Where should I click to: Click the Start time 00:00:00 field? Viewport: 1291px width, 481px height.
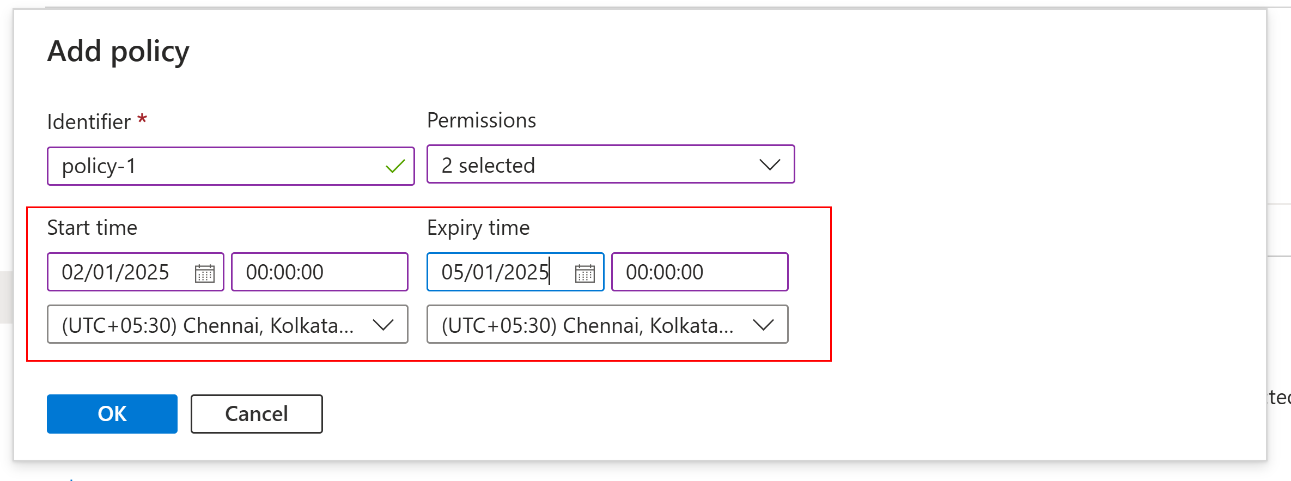pyautogui.click(x=320, y=272)
